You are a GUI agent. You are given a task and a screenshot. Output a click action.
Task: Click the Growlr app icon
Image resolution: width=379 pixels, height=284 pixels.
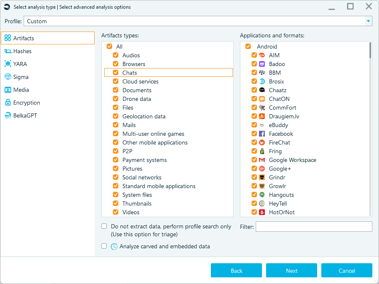click(x=262, y=186)
